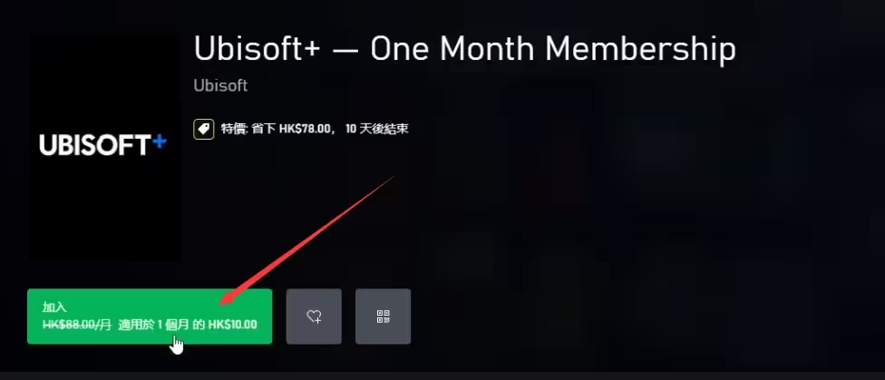
Task: Select the UBISOFT wordmark in the logo
Action: [95, 145]
